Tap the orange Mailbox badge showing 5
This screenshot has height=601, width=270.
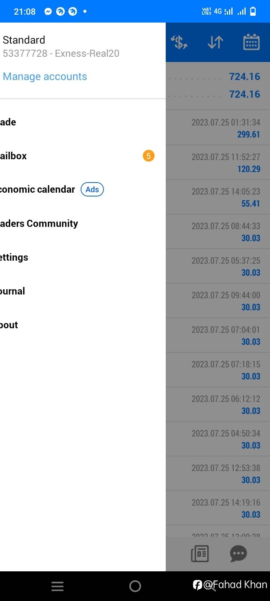coord(148,156)
